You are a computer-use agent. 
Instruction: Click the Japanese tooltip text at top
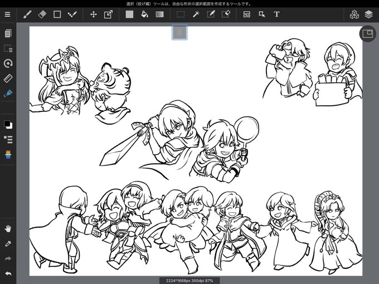pos(189,4)
